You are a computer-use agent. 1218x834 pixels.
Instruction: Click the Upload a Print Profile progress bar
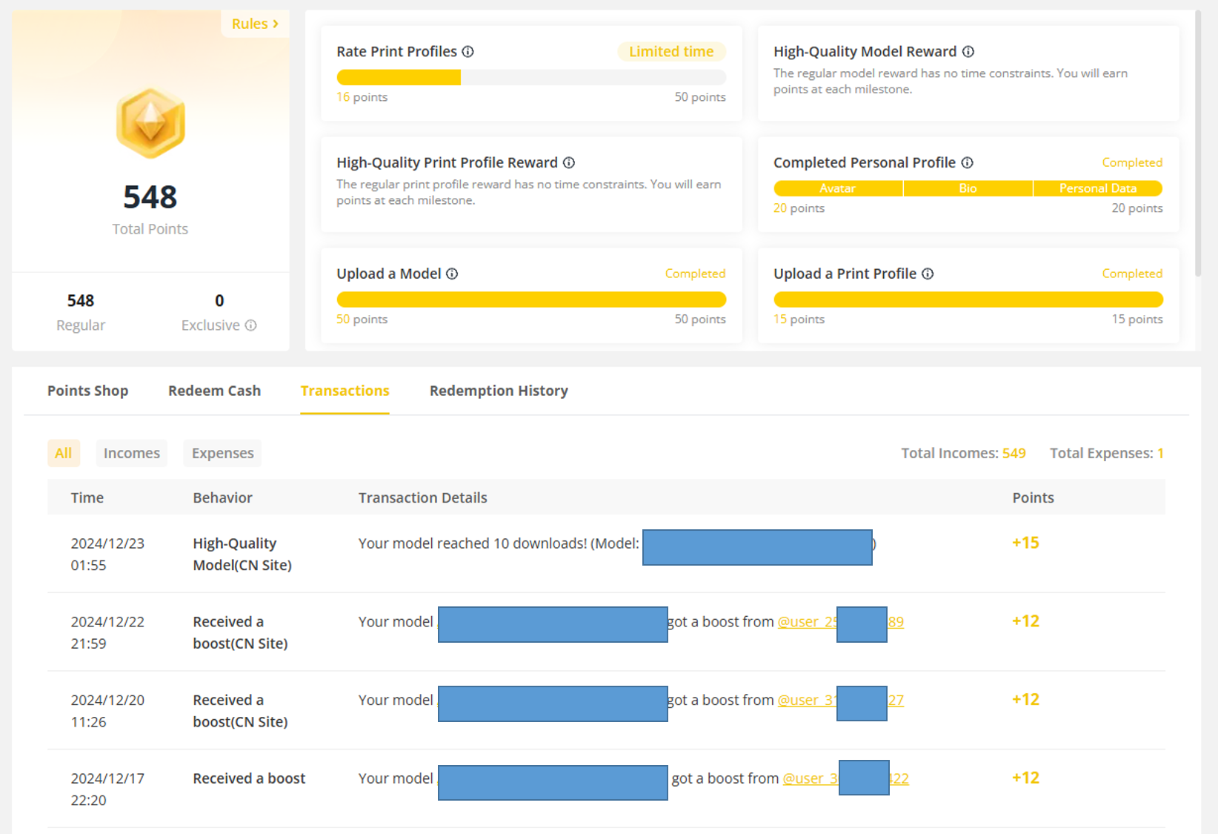point(968,299)
